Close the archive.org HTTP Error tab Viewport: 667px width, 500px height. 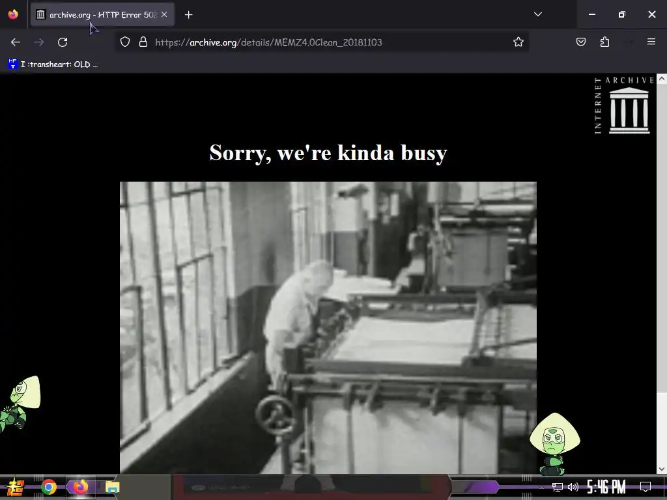tap(164, 14)
